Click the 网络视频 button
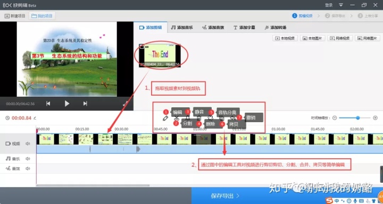This screenshot has height=204, width=383. pos(340,38)
